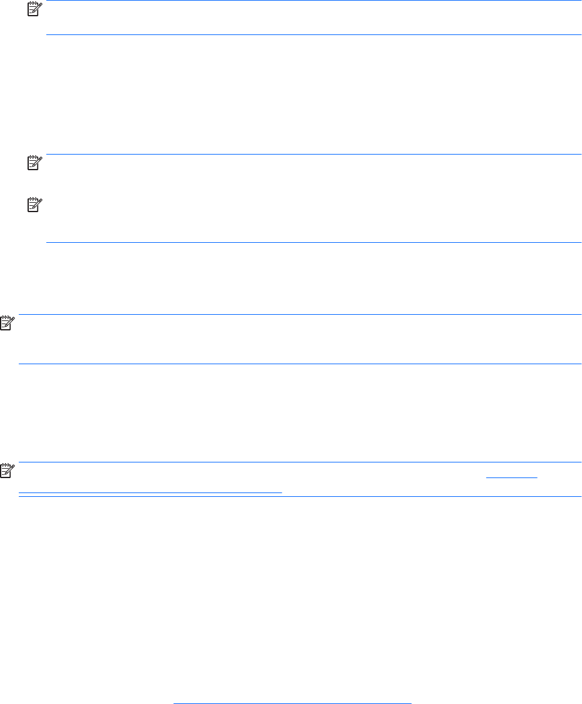Click the fourth note icon from top
The width and height of the screenshot is (582, 704).
pyautogui.click(x=8, y=323)
